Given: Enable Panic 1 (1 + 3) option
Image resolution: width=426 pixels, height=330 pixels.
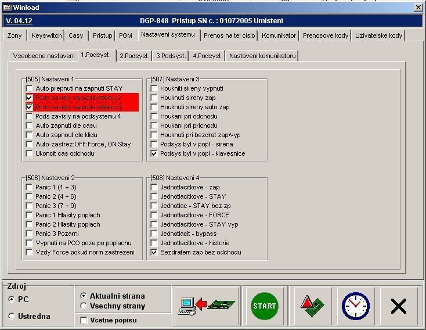Looking at the screenshot, I should click(x=30, y=187).
